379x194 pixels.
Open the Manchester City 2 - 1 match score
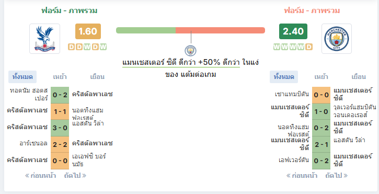(x=321, y=144)
